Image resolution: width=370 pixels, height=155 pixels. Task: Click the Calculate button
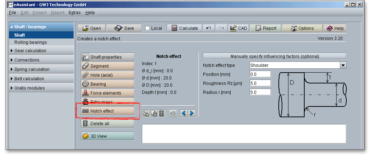pyautogui.click(x=185, y=28)
